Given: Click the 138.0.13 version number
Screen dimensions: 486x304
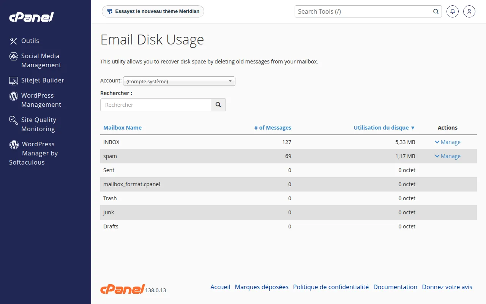Looking at the screenshot, I should point(156,290).
